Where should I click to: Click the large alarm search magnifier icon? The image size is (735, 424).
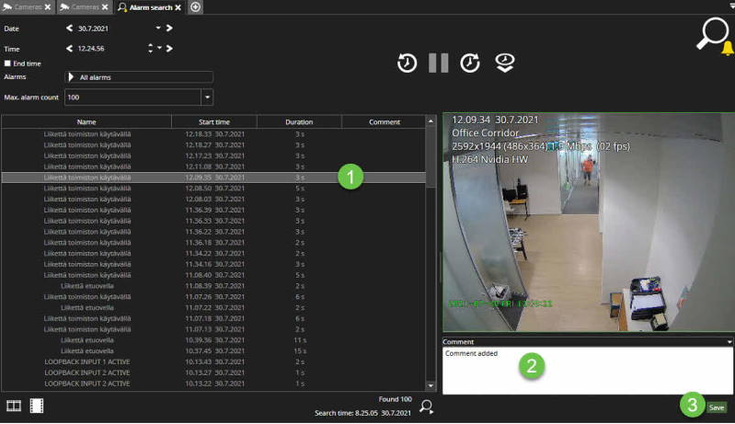(714, 36)
